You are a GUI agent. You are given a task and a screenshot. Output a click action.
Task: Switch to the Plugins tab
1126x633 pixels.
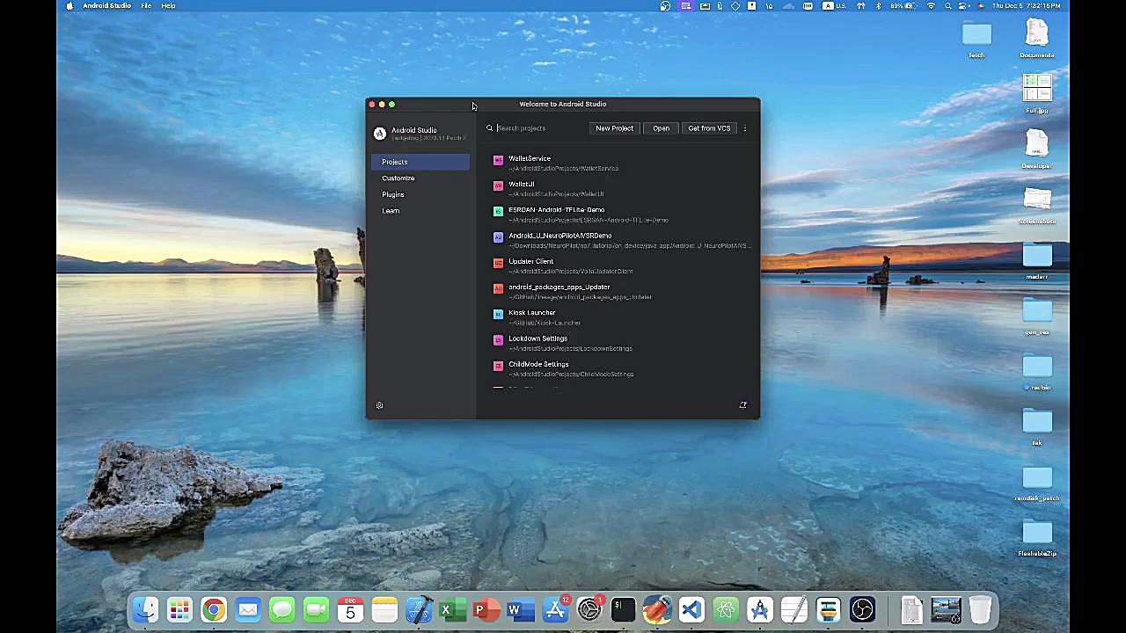pyautogui.click(x=420, y=194)
